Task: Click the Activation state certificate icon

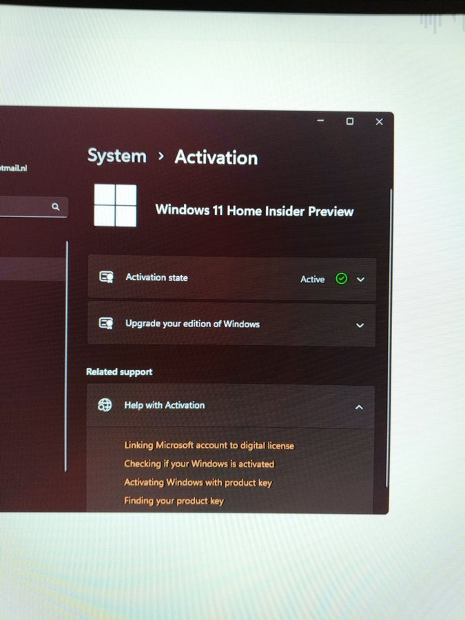Action: 106,278
